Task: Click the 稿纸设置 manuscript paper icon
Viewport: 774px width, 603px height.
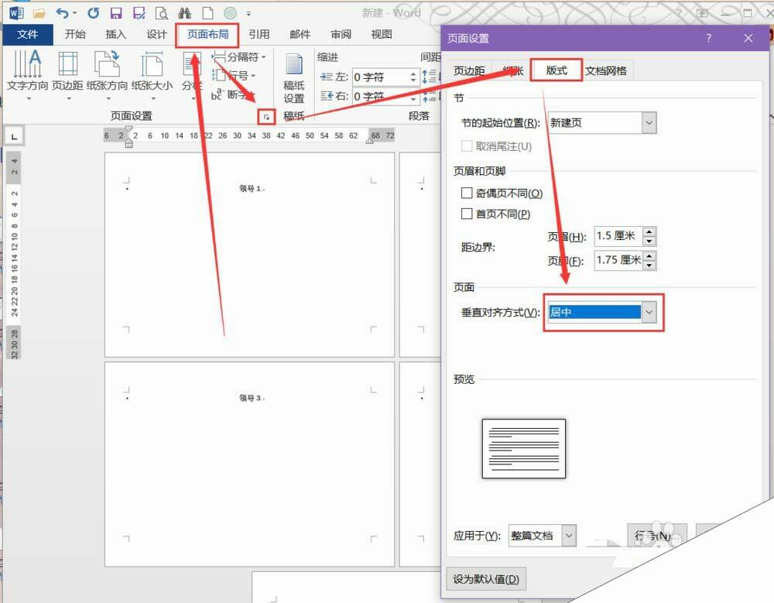Action: coord(293,78)
